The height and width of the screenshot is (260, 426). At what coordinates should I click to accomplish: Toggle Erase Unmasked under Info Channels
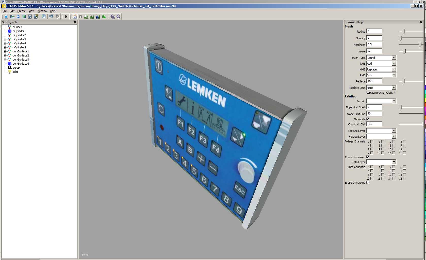coord(368,182)
